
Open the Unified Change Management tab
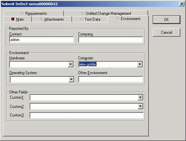pyautogui.click(x=106, y=13)
